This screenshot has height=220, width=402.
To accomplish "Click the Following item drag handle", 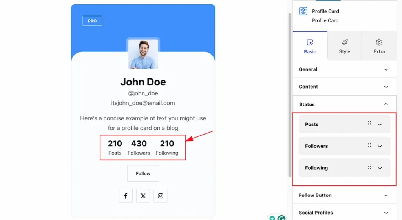I will (x=369, y=167).
